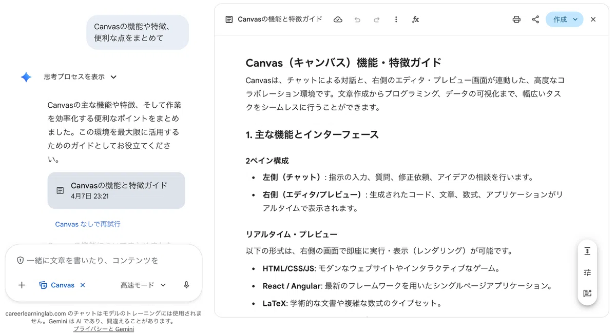Click the document icon beside the Canvas title
616x333 pixels.
tap(229, 19)
